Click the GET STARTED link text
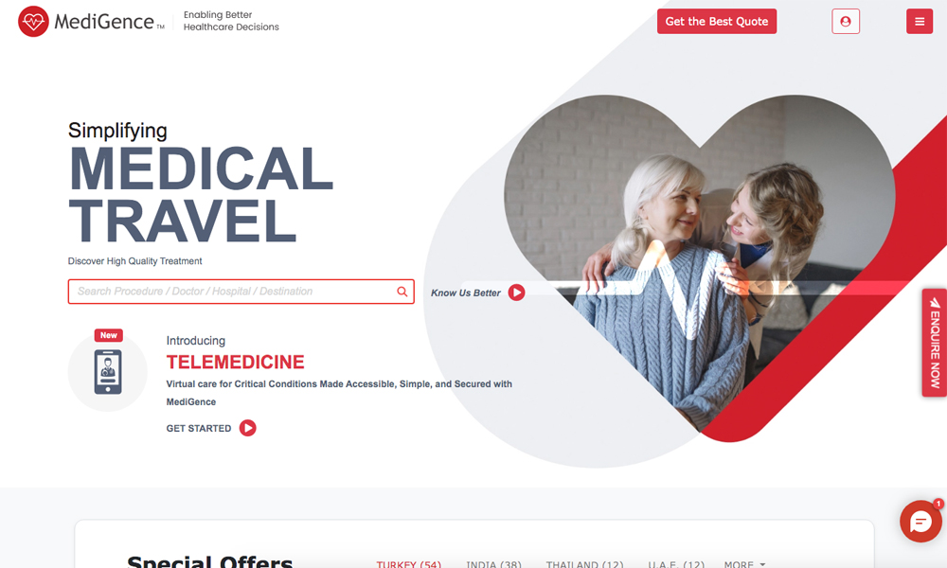The image size is (947, 568). click(199, 428)
